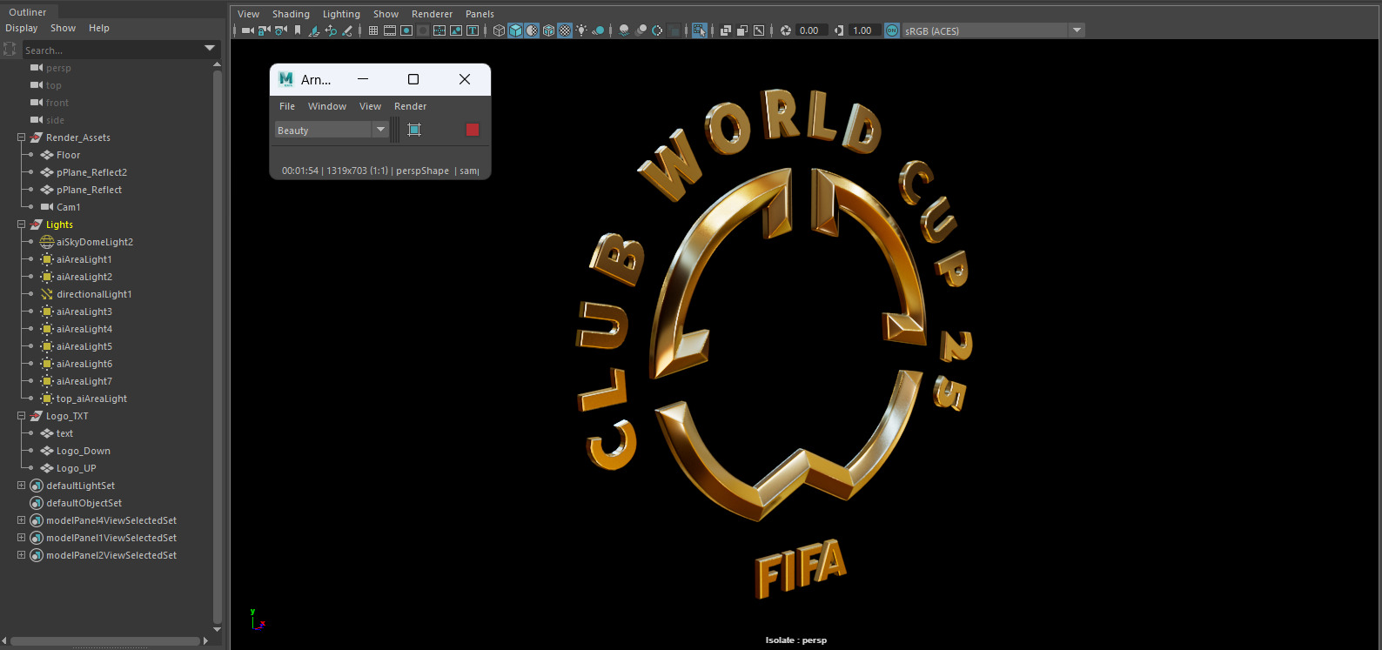This screenshot has height=650, width=1382.
Task: Toggle the Resolution Gate icon
Action: 406,30
